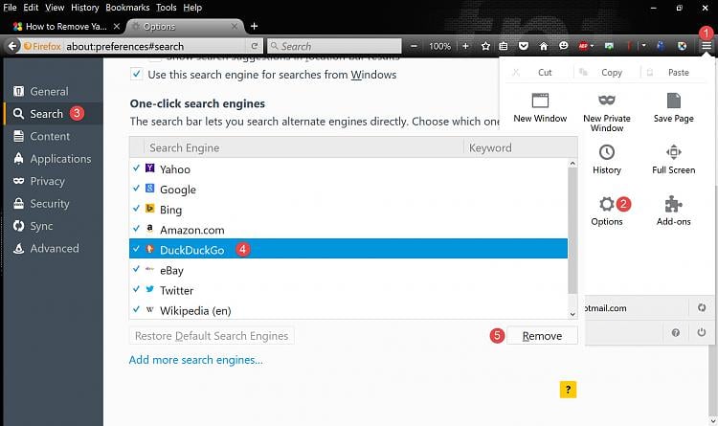The image size is (718, 426).
Task: Show bookmarks list icon in toolbar
Action: tap(504, 46)
